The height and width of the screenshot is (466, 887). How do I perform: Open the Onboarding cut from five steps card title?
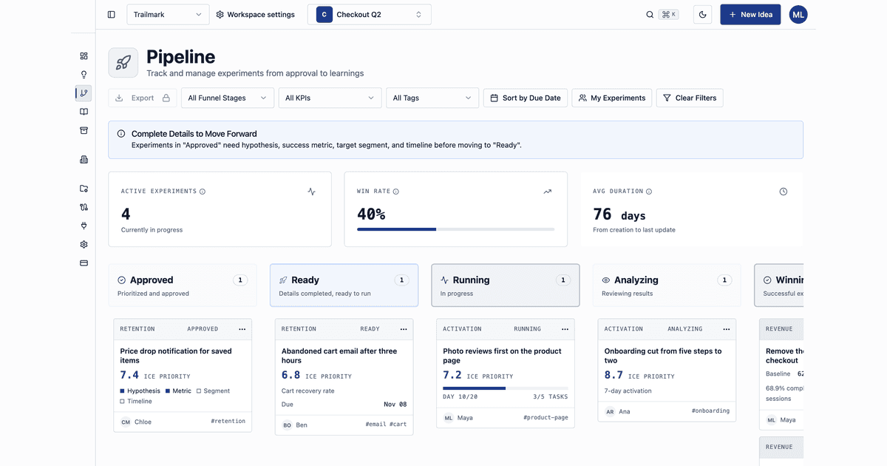[x=663, y=356]
